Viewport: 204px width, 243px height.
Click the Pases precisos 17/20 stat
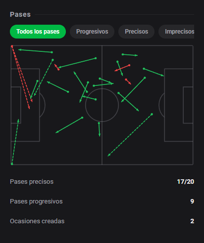click(x=102, y=182)
